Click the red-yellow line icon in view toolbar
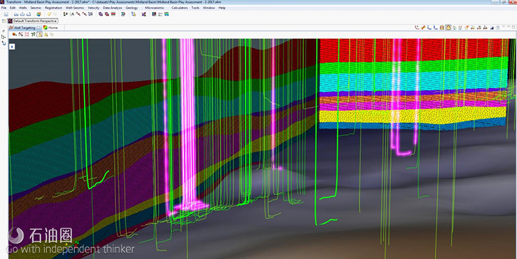Screen dimensions: 517x259 click(x=423, y=28)
